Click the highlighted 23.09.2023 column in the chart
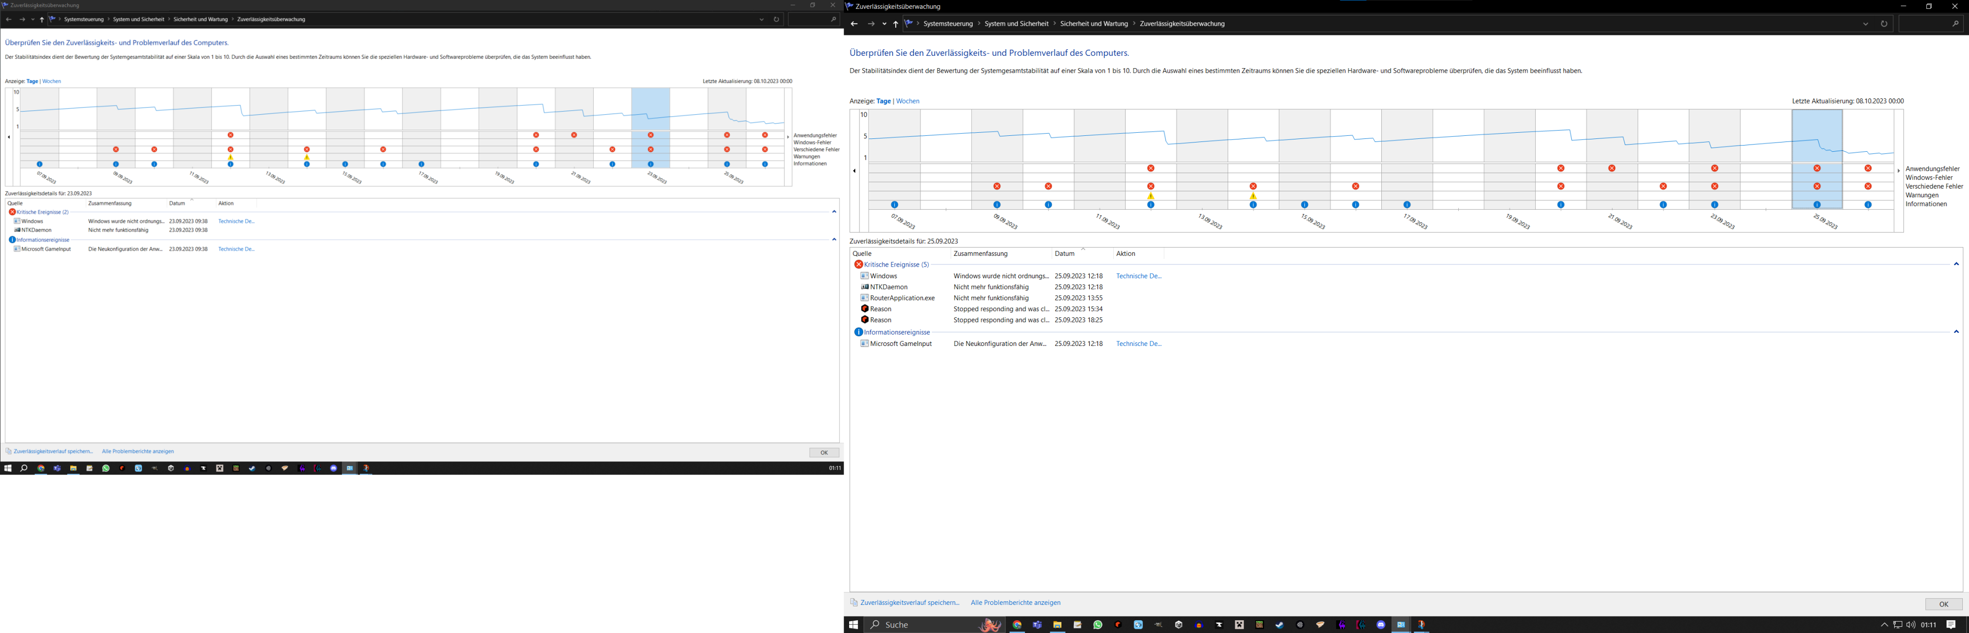 point(651,115)
